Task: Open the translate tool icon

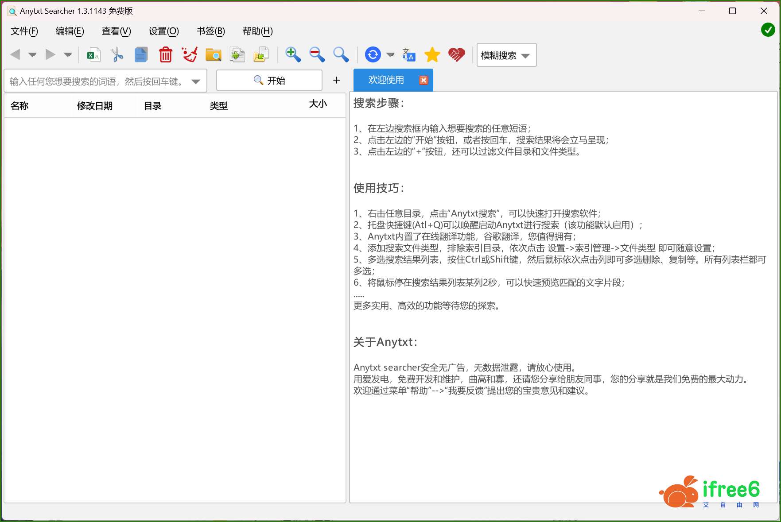Action: [x=408, y=55]
